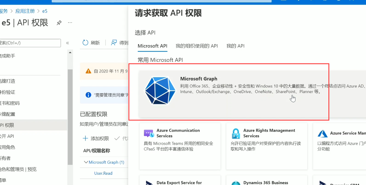Click the 常用 Microsoft API heading

pos(160,60)
